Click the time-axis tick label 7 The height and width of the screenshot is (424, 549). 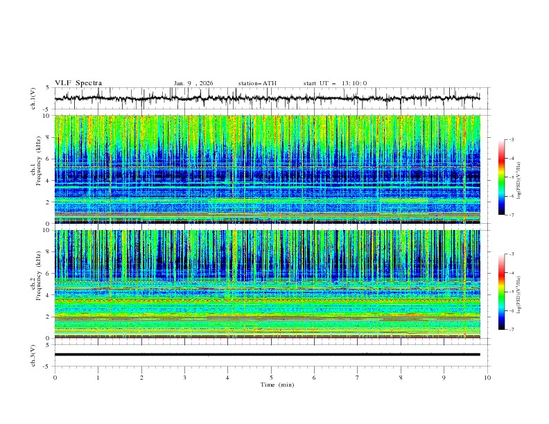[x=358, y=378]
